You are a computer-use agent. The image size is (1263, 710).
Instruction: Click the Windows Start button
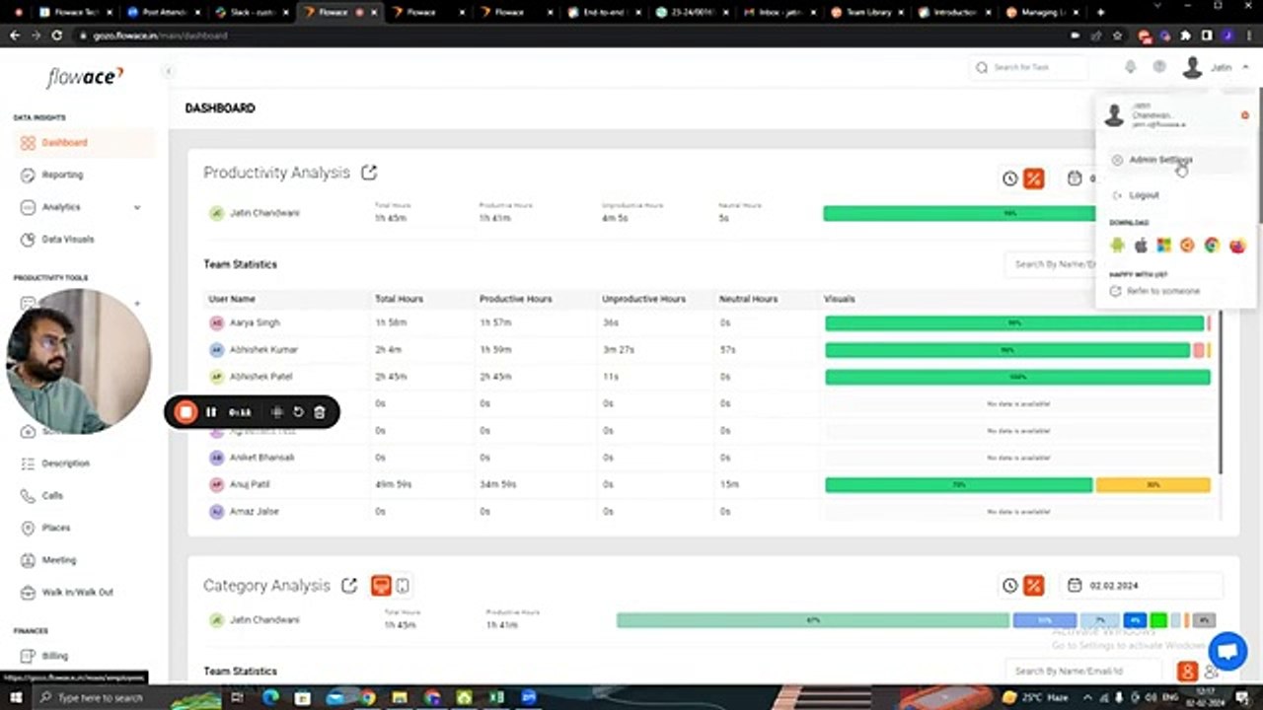click(x=14, y=697)
